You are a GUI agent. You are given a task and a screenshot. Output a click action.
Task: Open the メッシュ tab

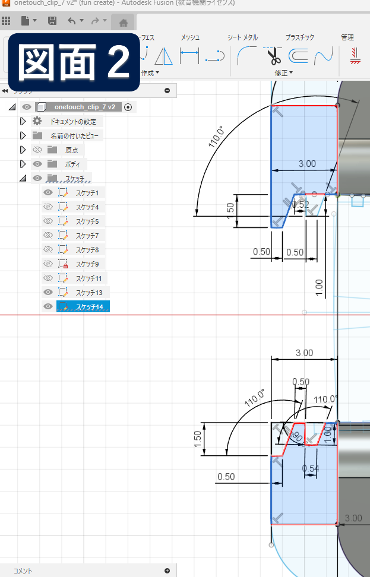coord(190,37)
